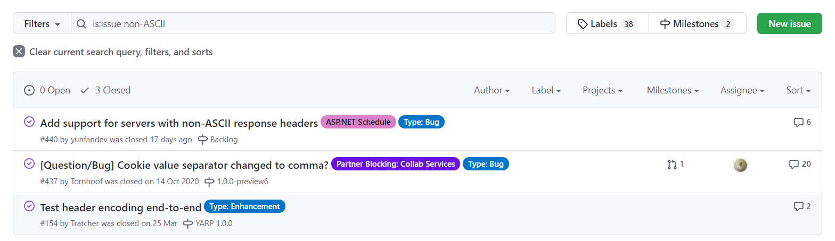The image size is (835, 241).
Task: Show the 3 Closed issues
Action: coord(105,90)
